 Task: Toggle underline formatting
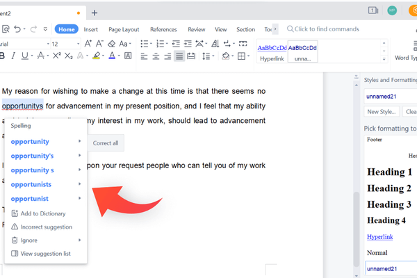click(25, 56)
